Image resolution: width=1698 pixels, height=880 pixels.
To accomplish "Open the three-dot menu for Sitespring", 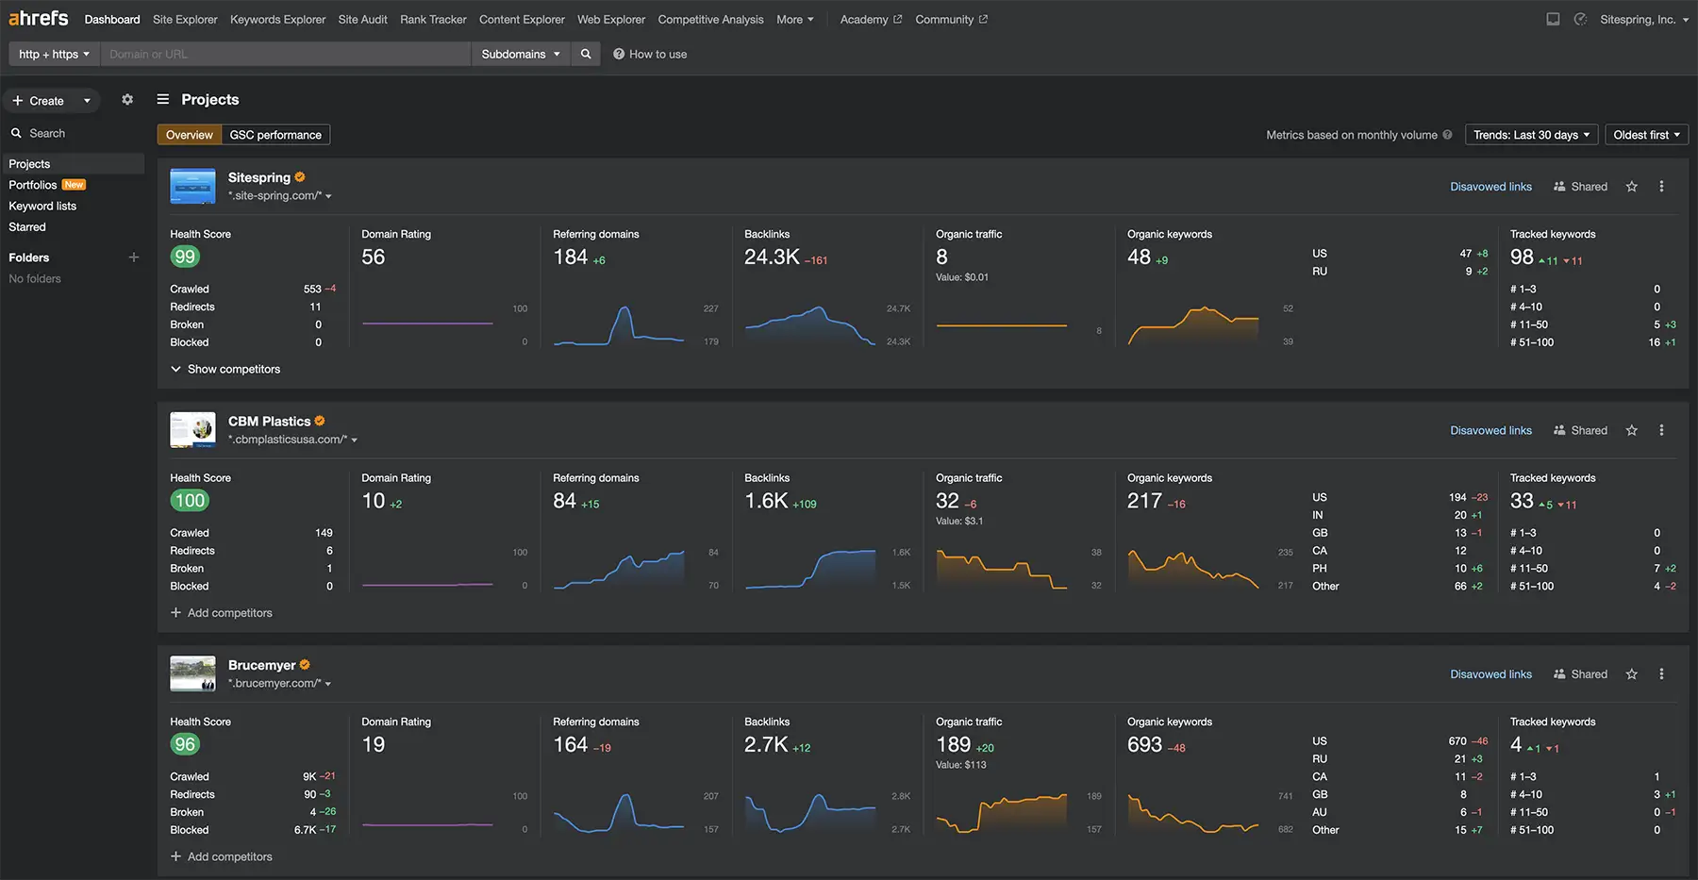I will (1662, 187).
